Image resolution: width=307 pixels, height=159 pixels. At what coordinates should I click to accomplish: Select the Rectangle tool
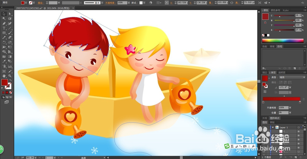[4, 33]
